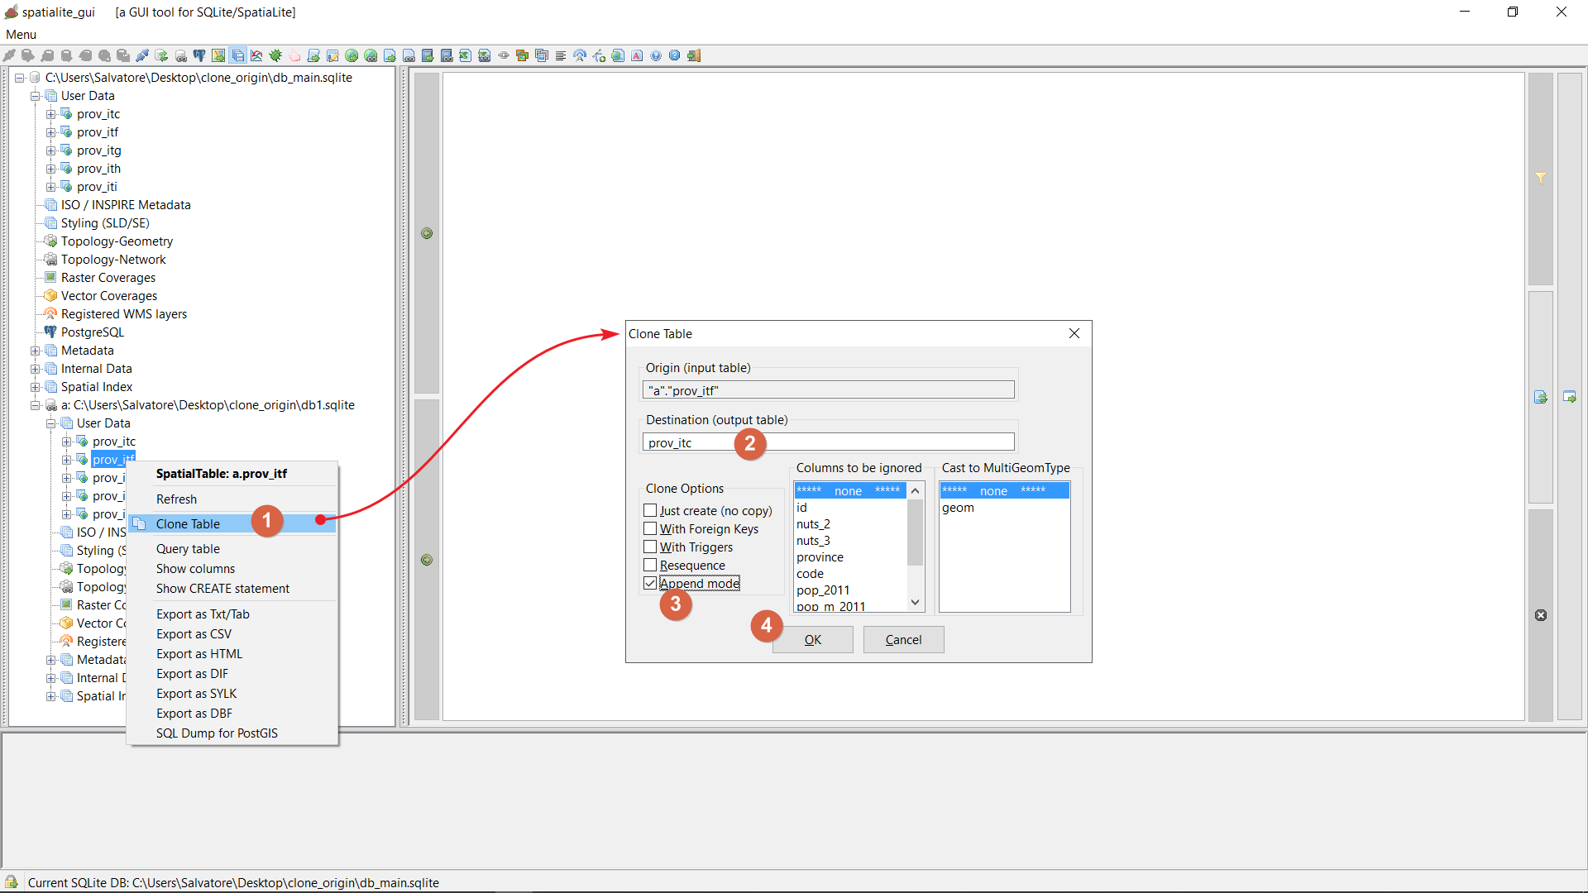Click the yellow filter funnel icon
The image size is (1588, 893).
(1541, 178)
